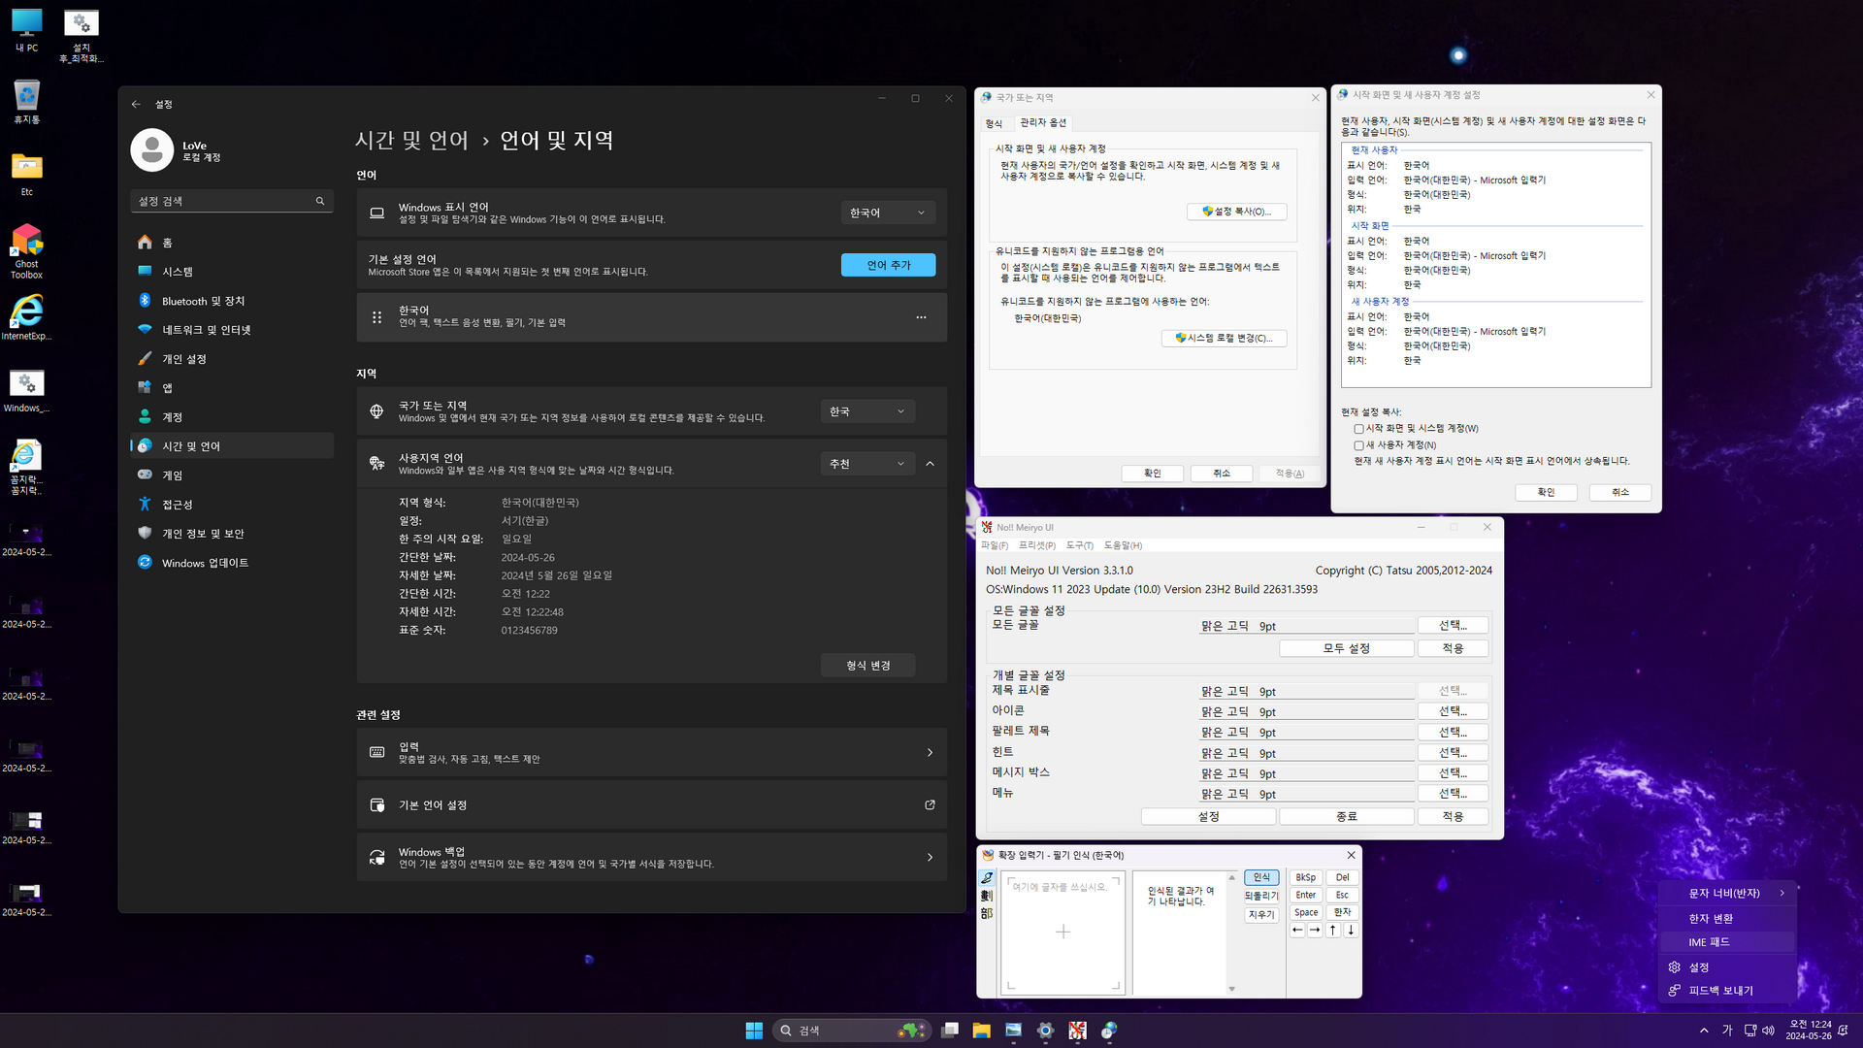
Task: Click the up arrow key in IME pad
Action: [1332, 930]
